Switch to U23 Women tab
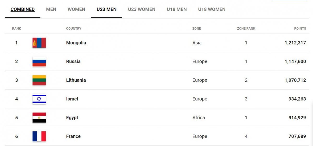Viewport: 313px width, 146px height. tap(142, 9)
